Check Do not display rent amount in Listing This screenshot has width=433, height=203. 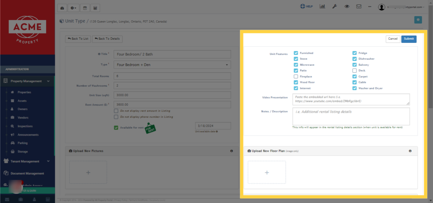tap(116, 111)
